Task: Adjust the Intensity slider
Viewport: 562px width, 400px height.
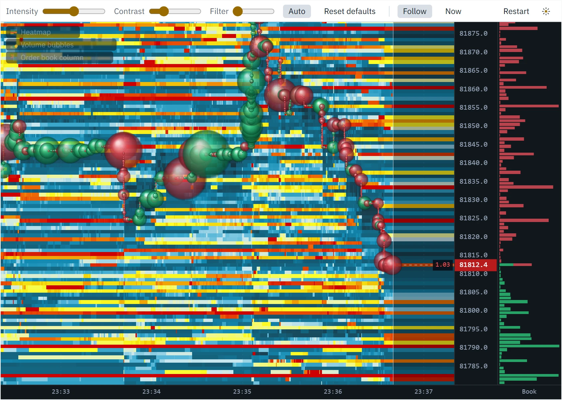Action: 74,11
